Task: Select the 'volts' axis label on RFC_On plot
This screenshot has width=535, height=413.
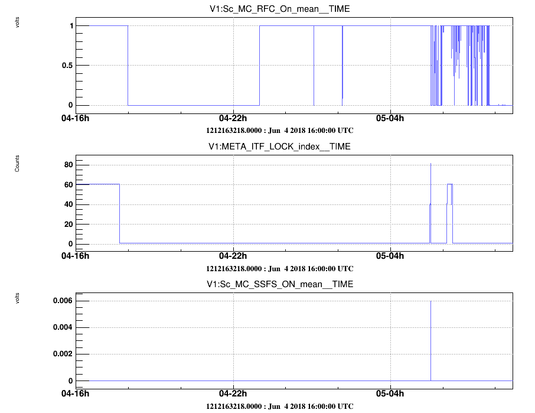Action: tap(17, 22)
